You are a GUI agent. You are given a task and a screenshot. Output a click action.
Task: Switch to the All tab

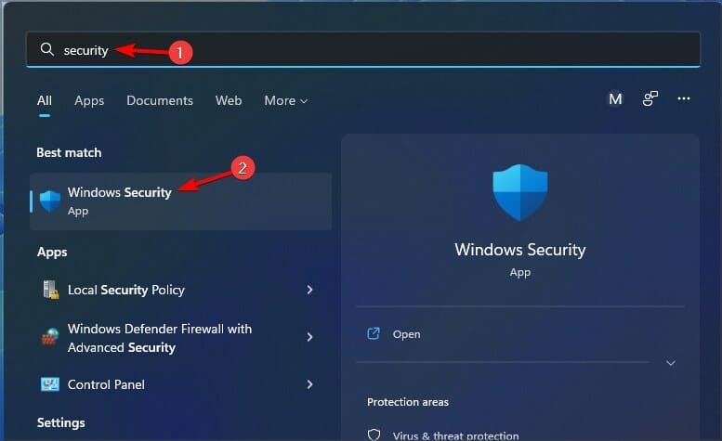click(x=45, y=100)
